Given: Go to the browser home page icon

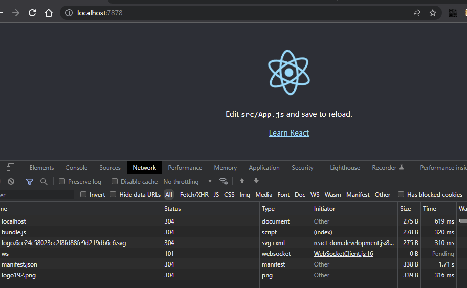Looking at the screenshot, I should tap(49, 13).
